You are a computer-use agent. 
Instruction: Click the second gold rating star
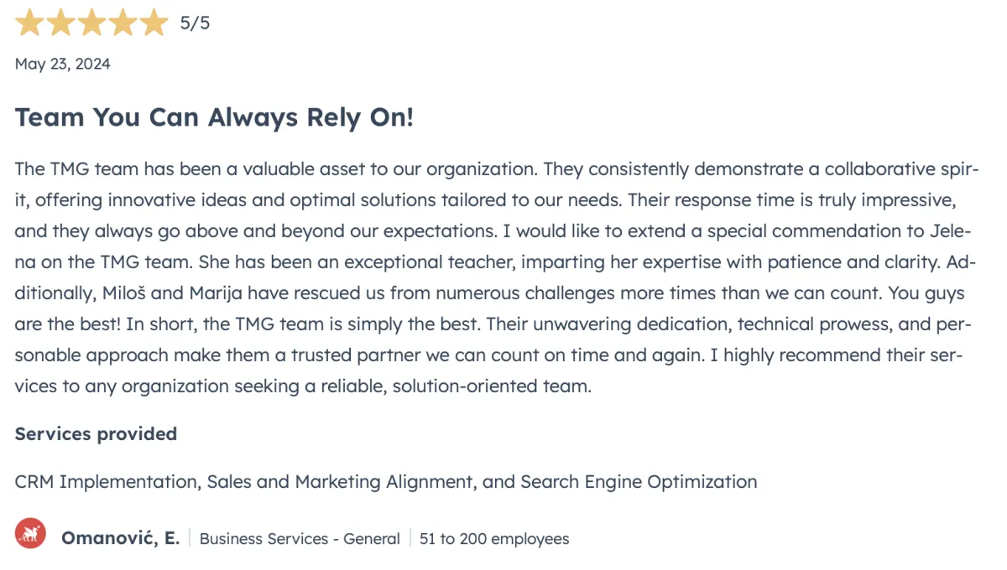(x=60, y=23)
